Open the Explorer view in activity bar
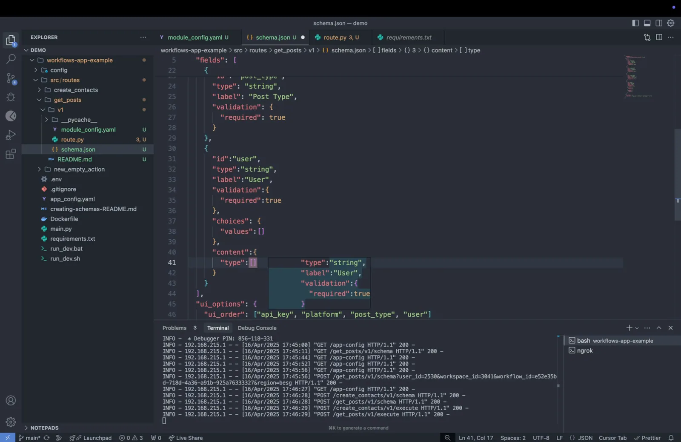The height and width of the screenshot is (442, 681). [11, 40]
